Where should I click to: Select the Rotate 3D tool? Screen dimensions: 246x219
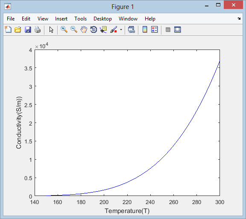click(x=94, y=29)
